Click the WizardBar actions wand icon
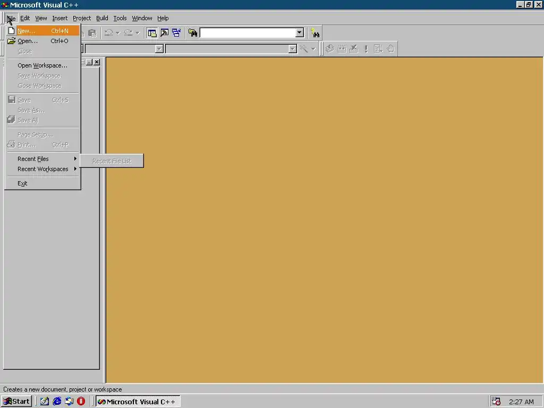 pos(304,49)
